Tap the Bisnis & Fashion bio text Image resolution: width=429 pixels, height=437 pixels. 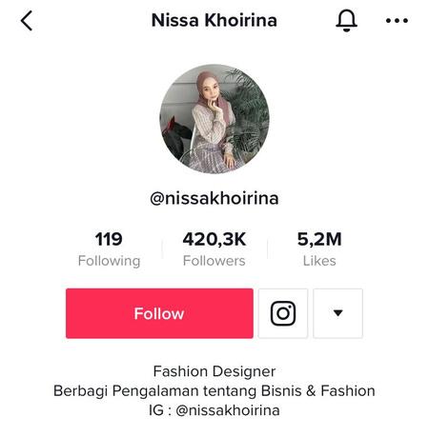[317, 391]
